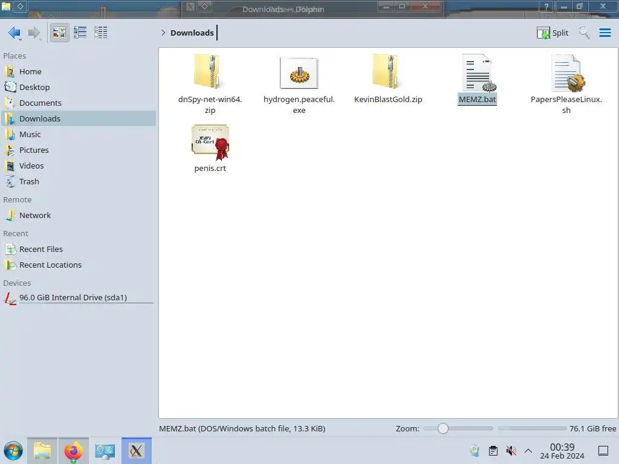619x464 pixels.
Task: Click the Zoom slider handle
Action: (x=443, y=428)
